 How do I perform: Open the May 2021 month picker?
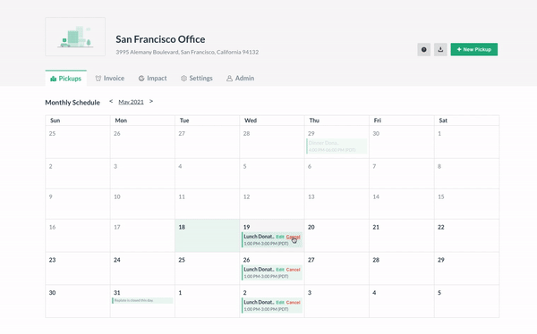[132, 102]
